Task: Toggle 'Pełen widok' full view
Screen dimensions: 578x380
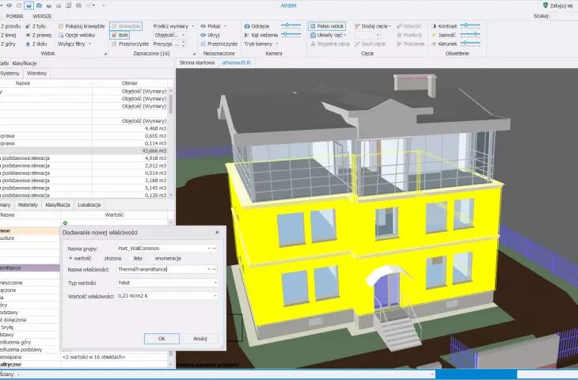Action: tap(326, 26)
